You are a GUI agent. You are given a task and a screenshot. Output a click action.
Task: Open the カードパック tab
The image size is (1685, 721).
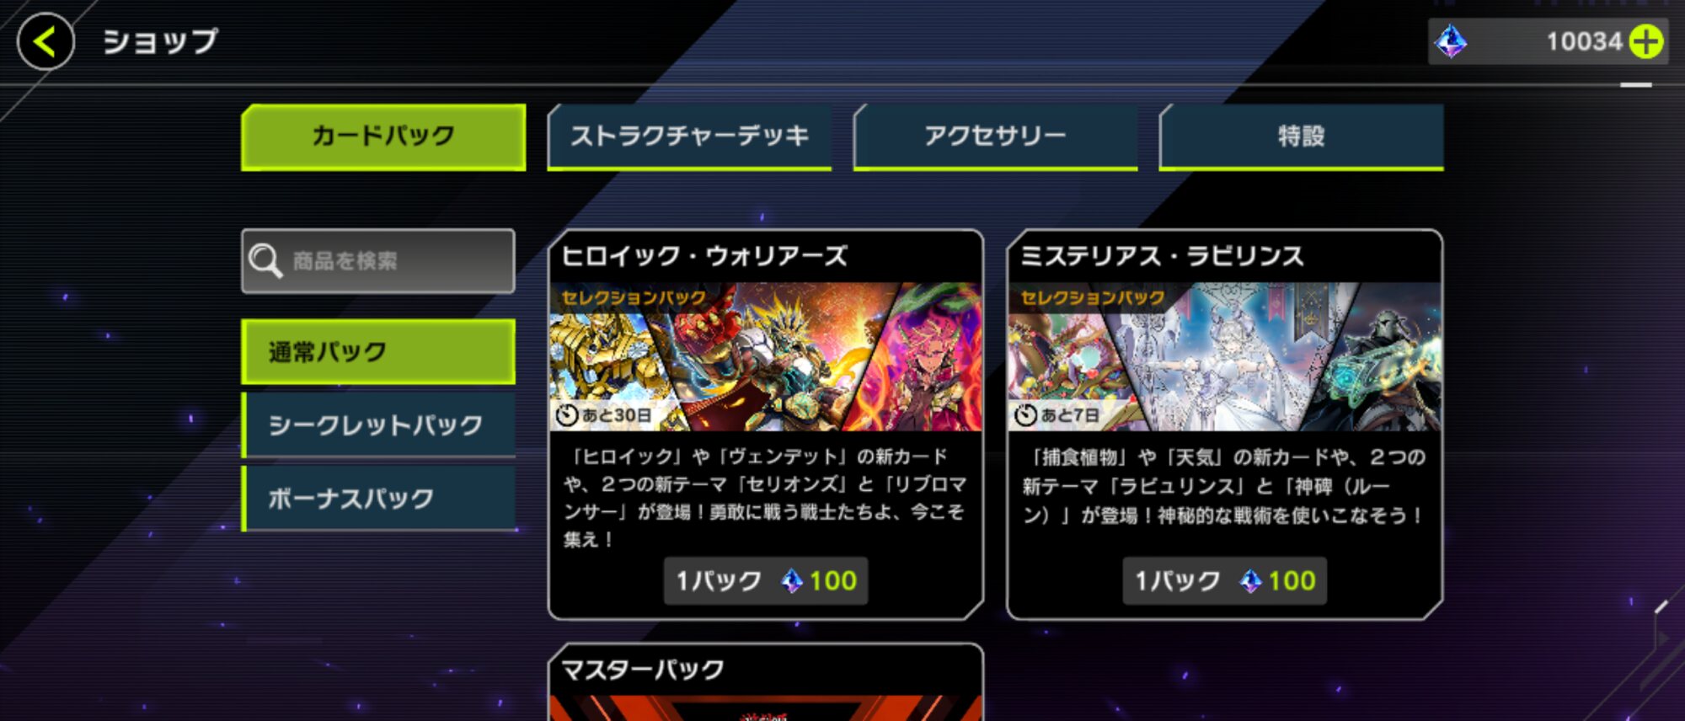pyautogui.click(x=383, y=136)
